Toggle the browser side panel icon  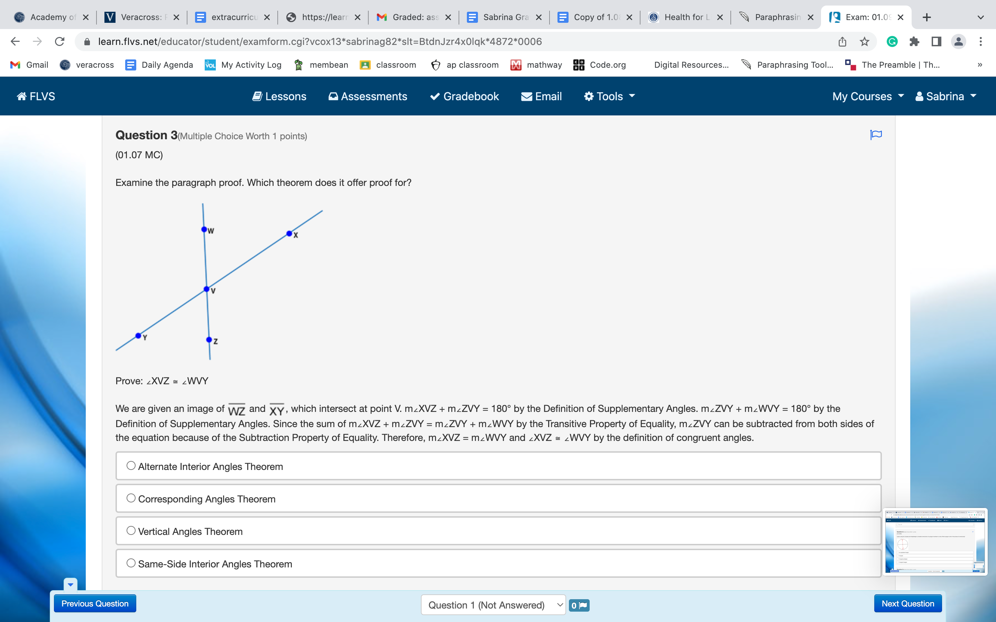(936, 41)
